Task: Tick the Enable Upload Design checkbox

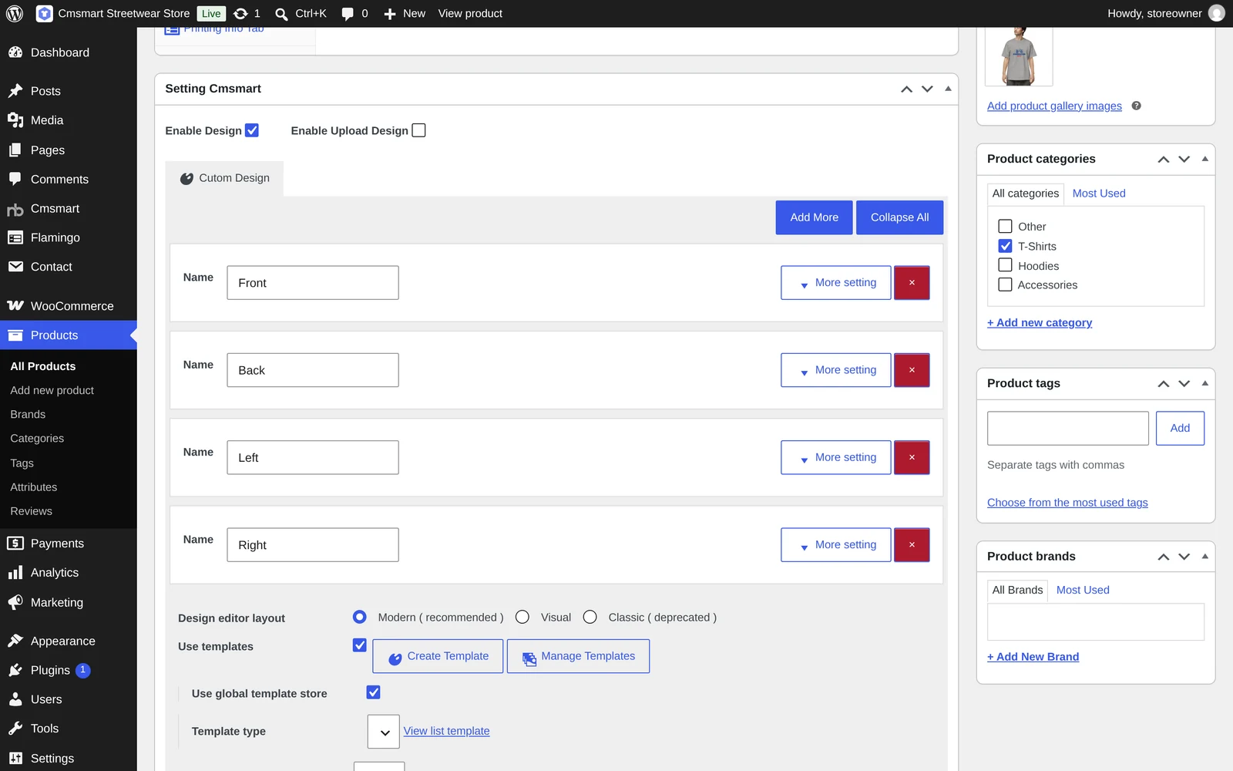Action: [x=418, y=130]
